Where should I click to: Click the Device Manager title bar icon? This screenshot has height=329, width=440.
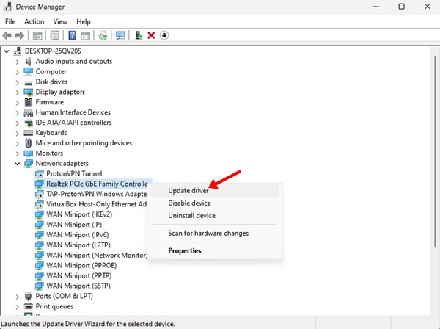pyautogui.click(x=8, y=7)
